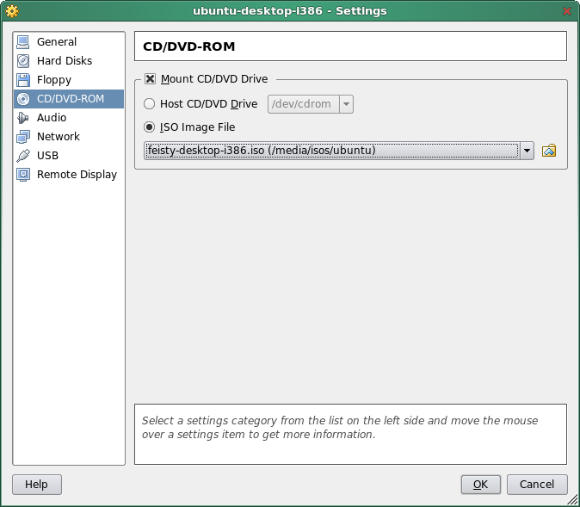Open the /dev/cdrom host drive dropdown
580x507 pixels.
pyautogui.click(x=346, y=104)
